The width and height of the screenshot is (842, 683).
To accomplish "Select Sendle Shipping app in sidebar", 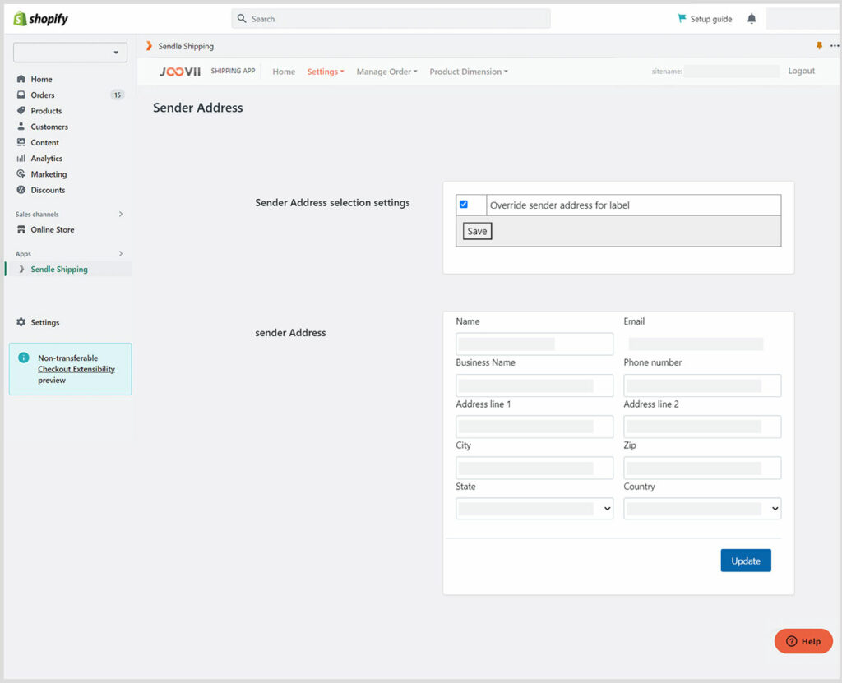I will (x=59, y=269).
